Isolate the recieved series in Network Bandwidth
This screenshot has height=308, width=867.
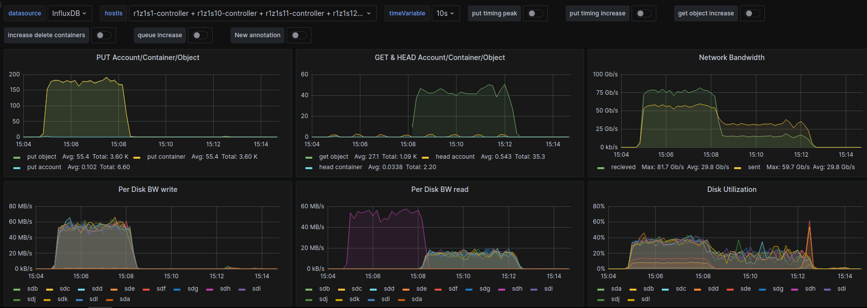pyautogui.click(x=623, y=167)
